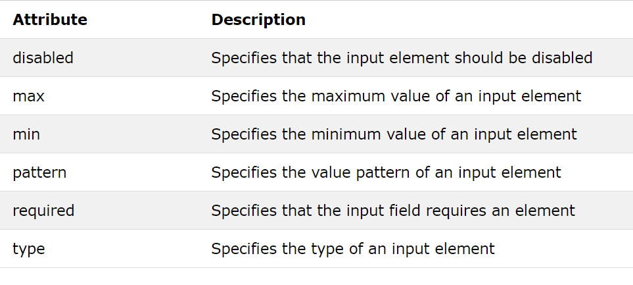
Task: Select the type attribute cell
Action: tap(29, 249)
